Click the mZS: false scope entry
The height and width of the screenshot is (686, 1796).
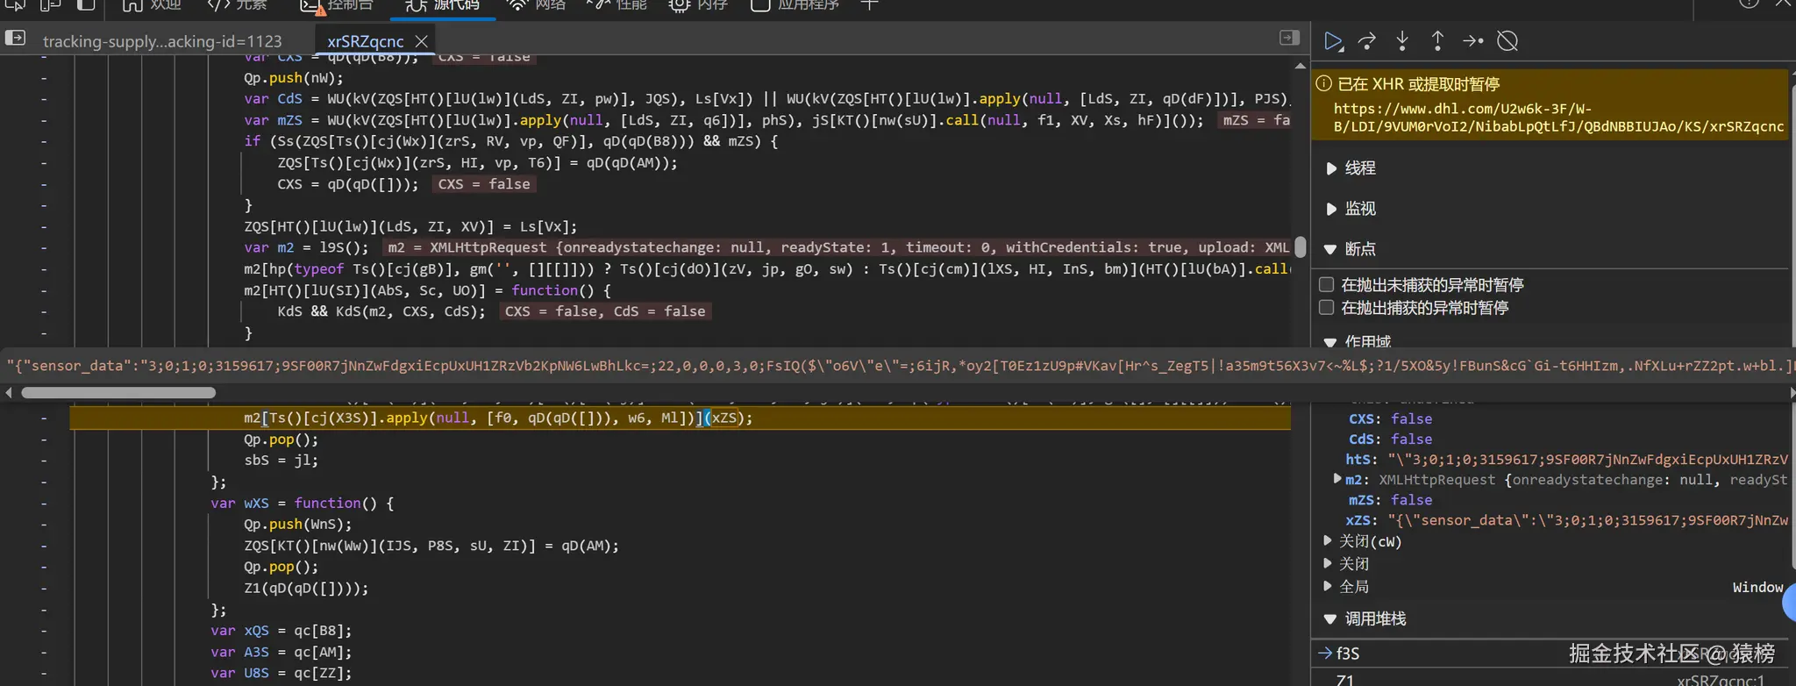coord(1390,499)
